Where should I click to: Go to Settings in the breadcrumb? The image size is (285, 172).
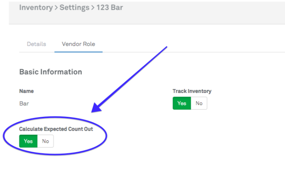[74, 8]
